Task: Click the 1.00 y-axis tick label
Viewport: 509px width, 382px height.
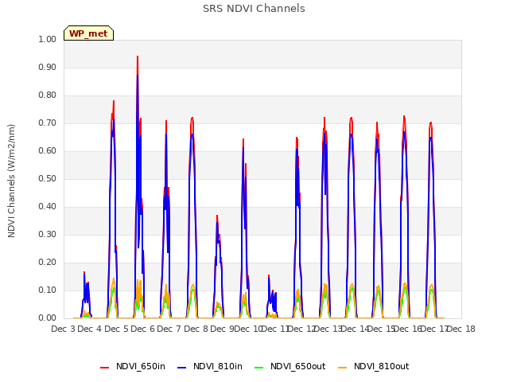Action: pyautogui.click(x=48, y=39)
